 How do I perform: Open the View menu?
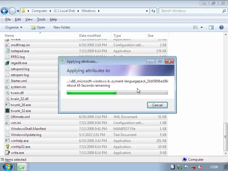[29, 19]
